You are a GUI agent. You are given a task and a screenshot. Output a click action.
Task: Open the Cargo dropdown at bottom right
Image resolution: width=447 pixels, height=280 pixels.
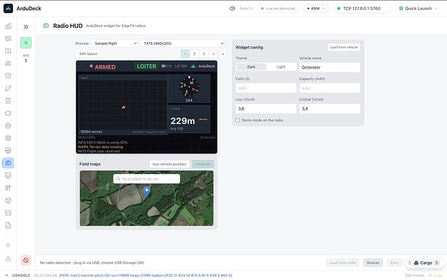click(x=425, y=263)
